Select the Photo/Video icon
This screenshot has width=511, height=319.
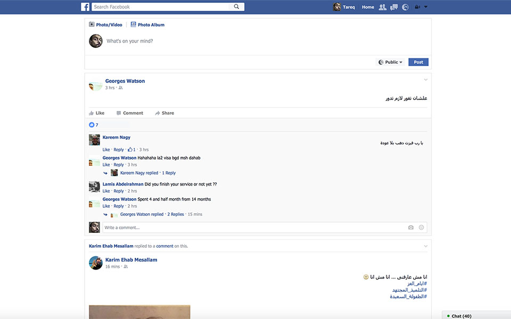pos(93,24)
